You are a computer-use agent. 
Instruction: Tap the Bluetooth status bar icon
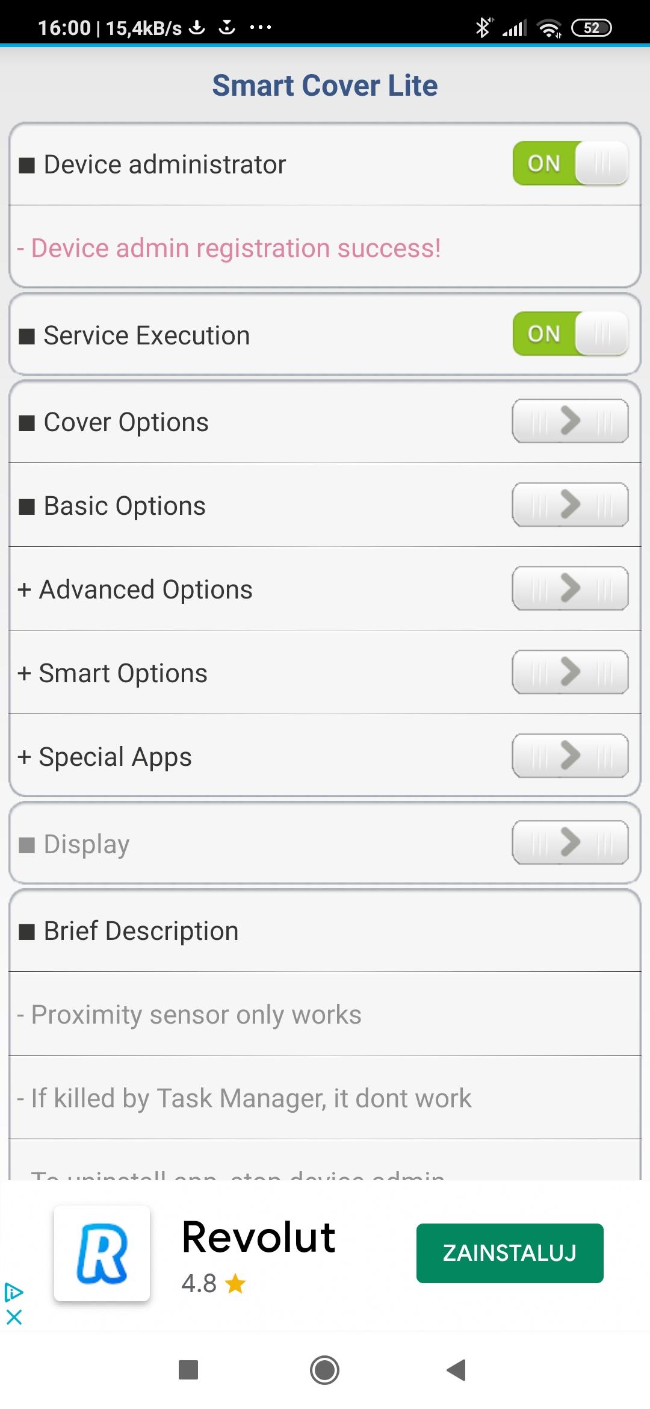482,28
